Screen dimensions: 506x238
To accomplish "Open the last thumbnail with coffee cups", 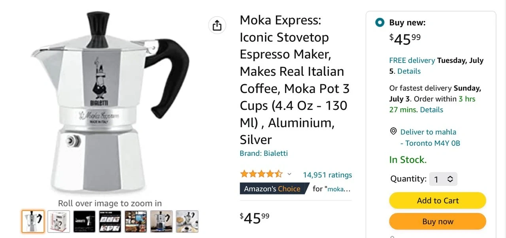I will pos(187,221).
